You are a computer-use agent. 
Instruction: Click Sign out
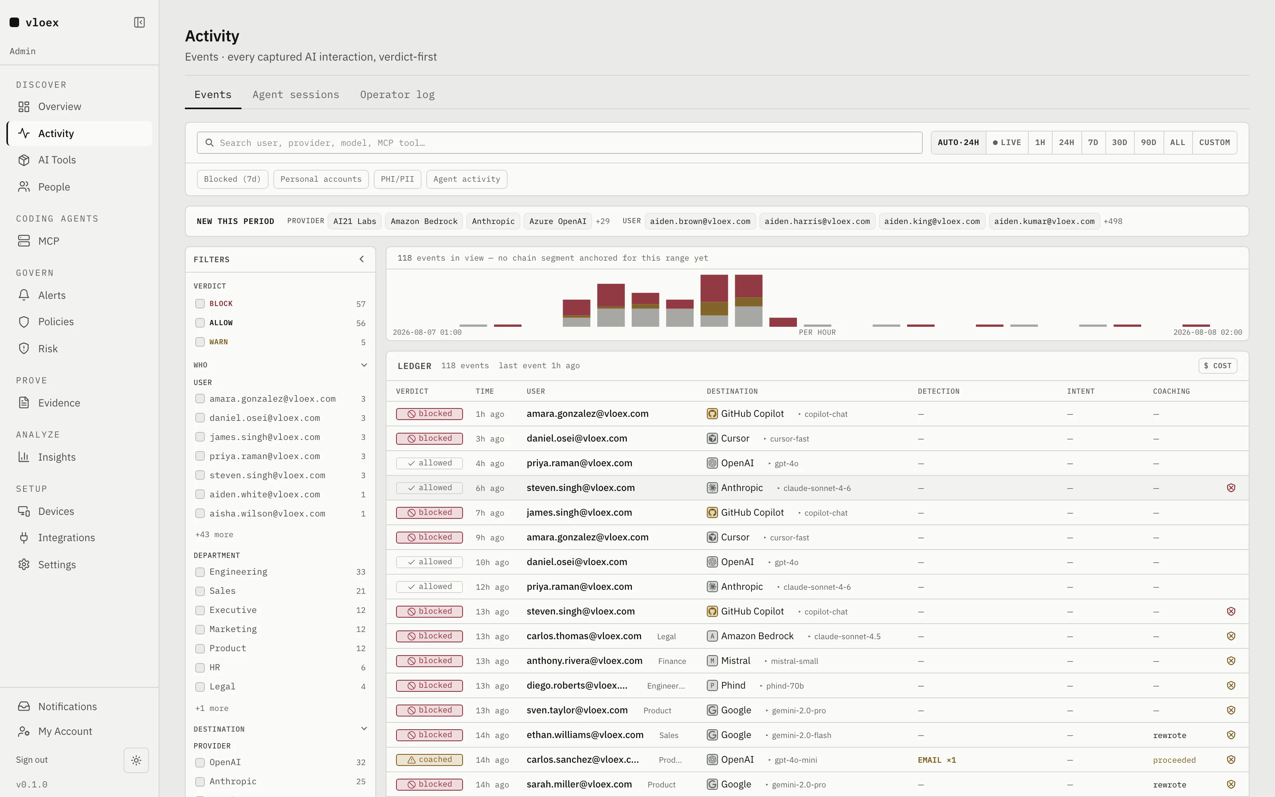coord(31,760)
